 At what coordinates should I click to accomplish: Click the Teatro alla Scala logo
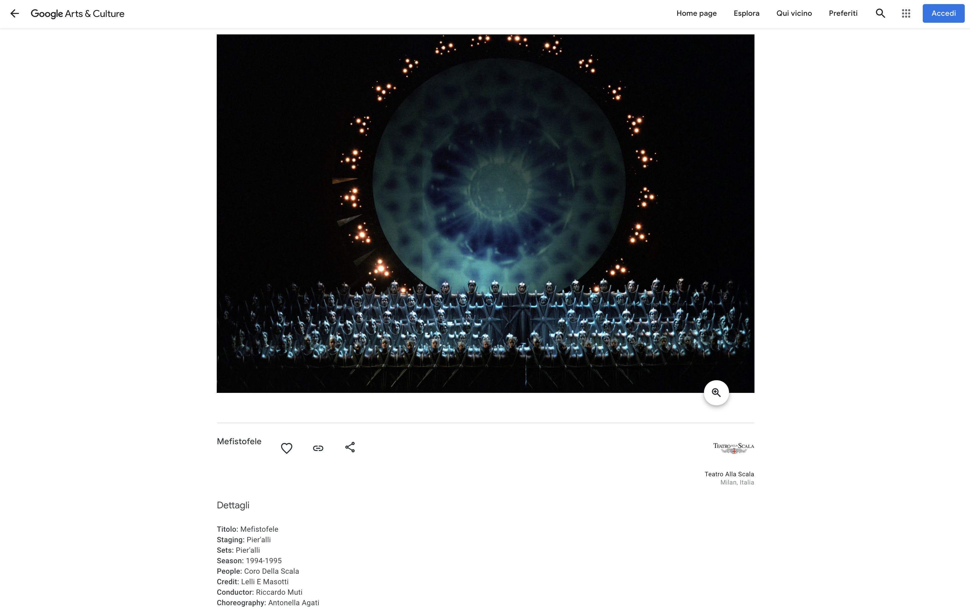coord(733,448)
